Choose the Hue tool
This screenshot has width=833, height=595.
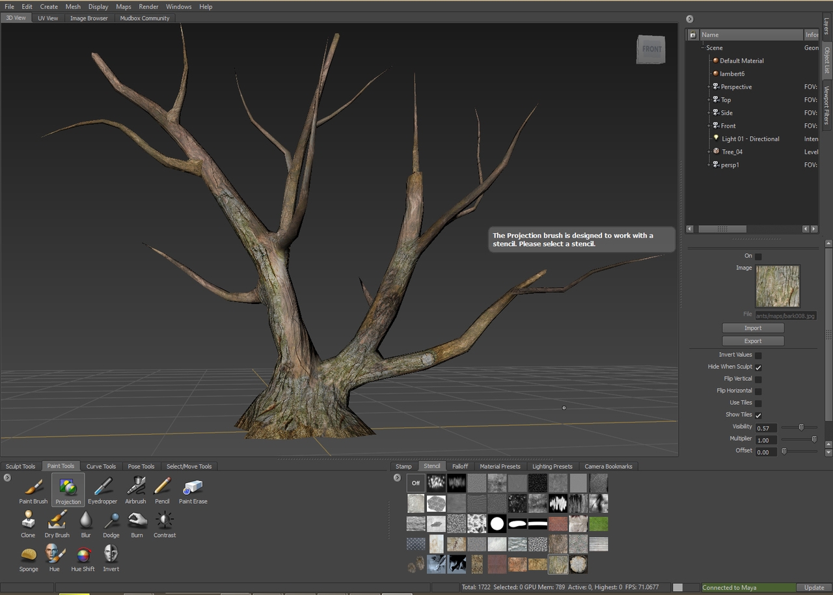coord(55,558)
